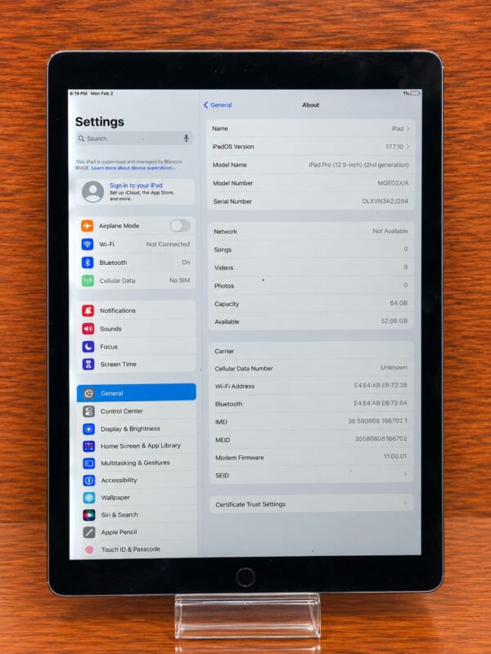Tap the Serial Number row

(x=311, y=201)
